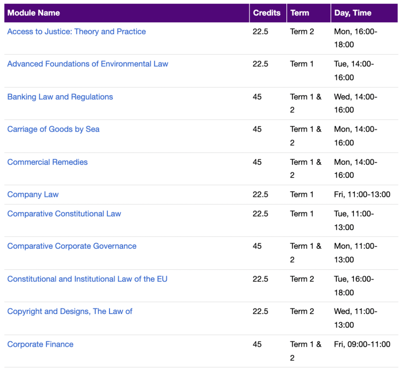Click the Term column header
This screenshot has height=371, width=407.
(x=300, y=13)
